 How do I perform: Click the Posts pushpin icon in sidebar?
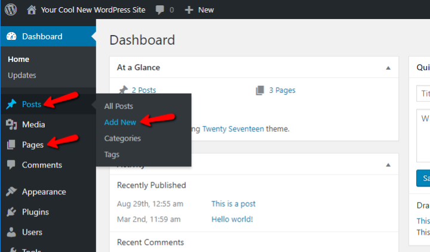click(11, 104)
